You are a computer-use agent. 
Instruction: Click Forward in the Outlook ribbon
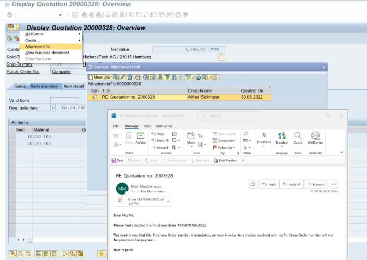(x=160, y=147)
